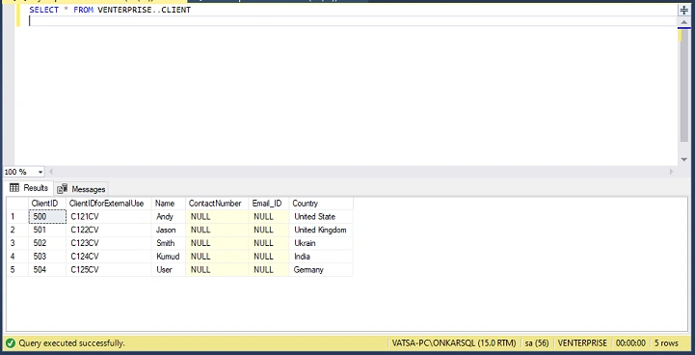Click the 5 rows status entry
695x355 pixels.
click(666, 343)
